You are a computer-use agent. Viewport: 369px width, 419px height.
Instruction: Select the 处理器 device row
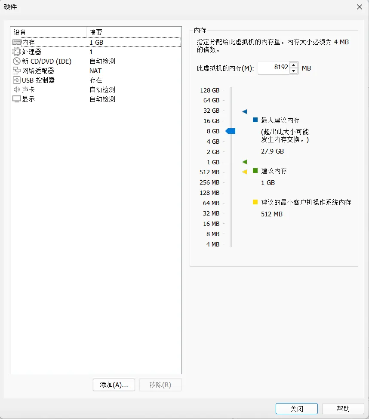click(95, 52)
